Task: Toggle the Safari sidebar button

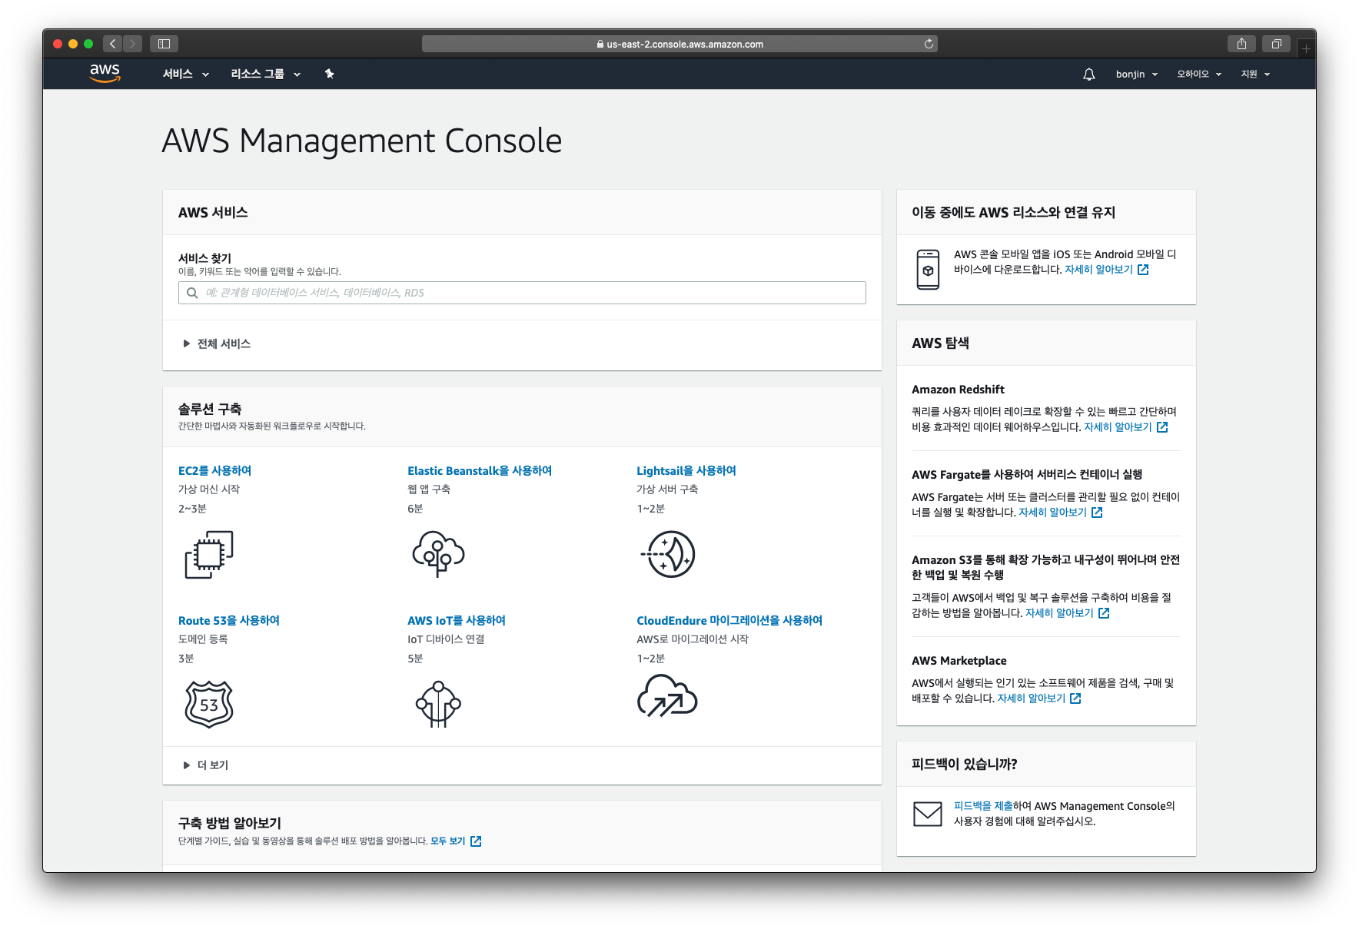Action: pyautogui.click(x=164, y=44)
